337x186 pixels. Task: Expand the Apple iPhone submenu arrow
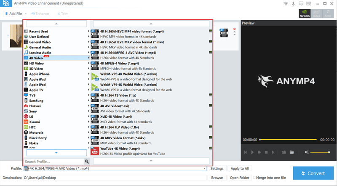pyautogui.click(x=88, y=74)
